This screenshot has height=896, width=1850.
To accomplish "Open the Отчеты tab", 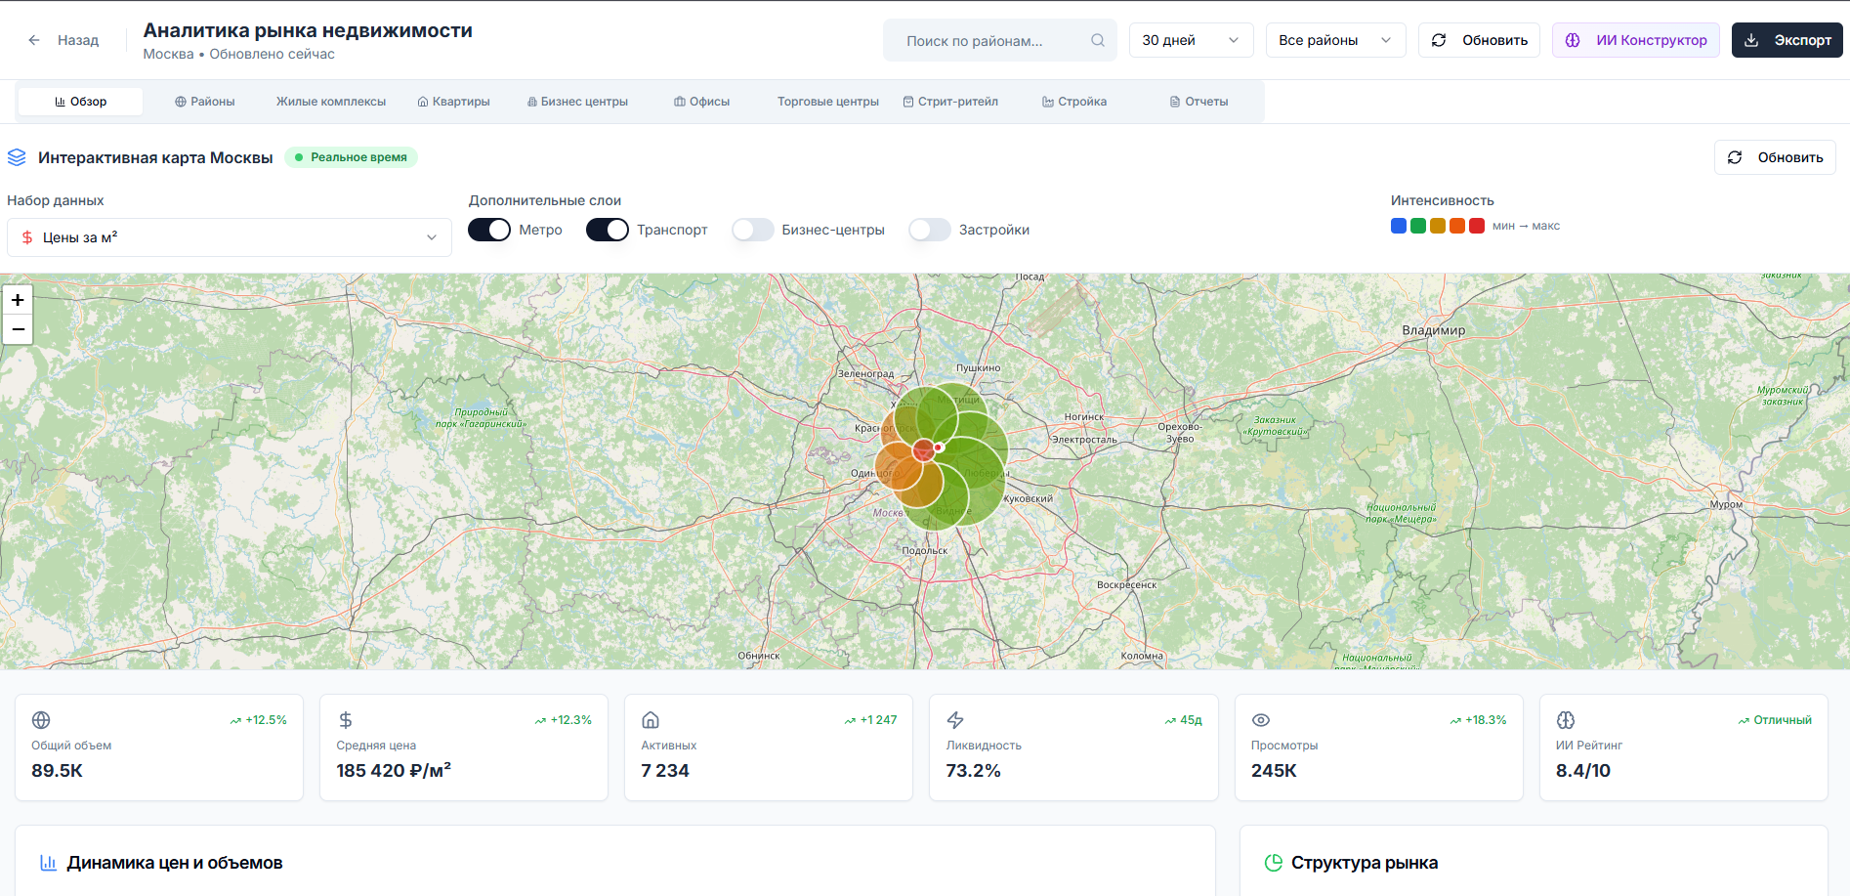I will (1199, 102).
